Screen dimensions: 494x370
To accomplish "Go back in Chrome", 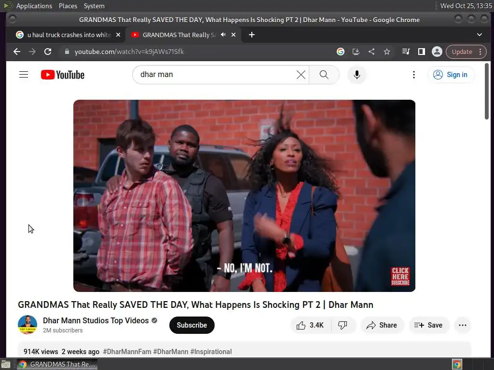I will point(17,52).
